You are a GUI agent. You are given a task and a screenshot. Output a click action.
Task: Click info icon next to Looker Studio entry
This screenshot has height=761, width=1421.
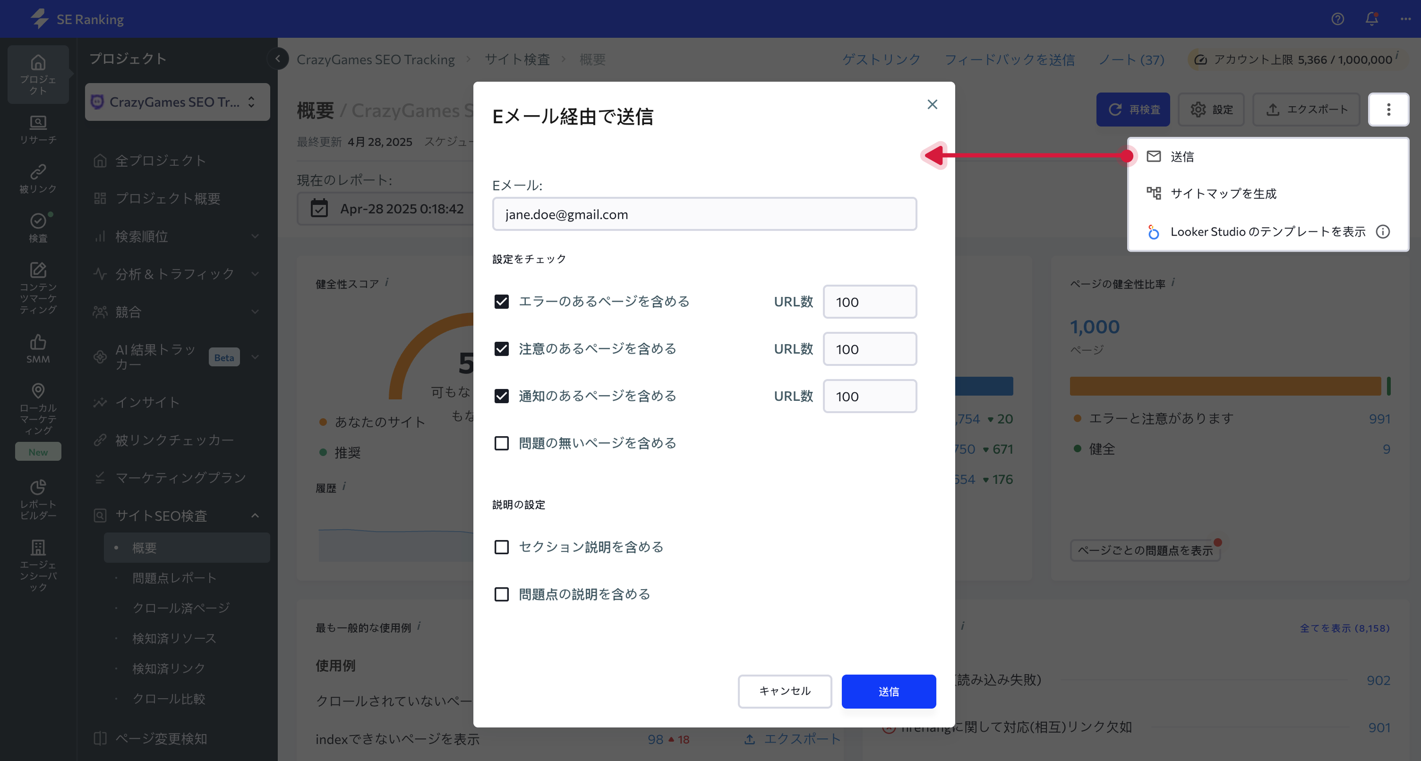pyautogui.click(x=1383, y=231)
